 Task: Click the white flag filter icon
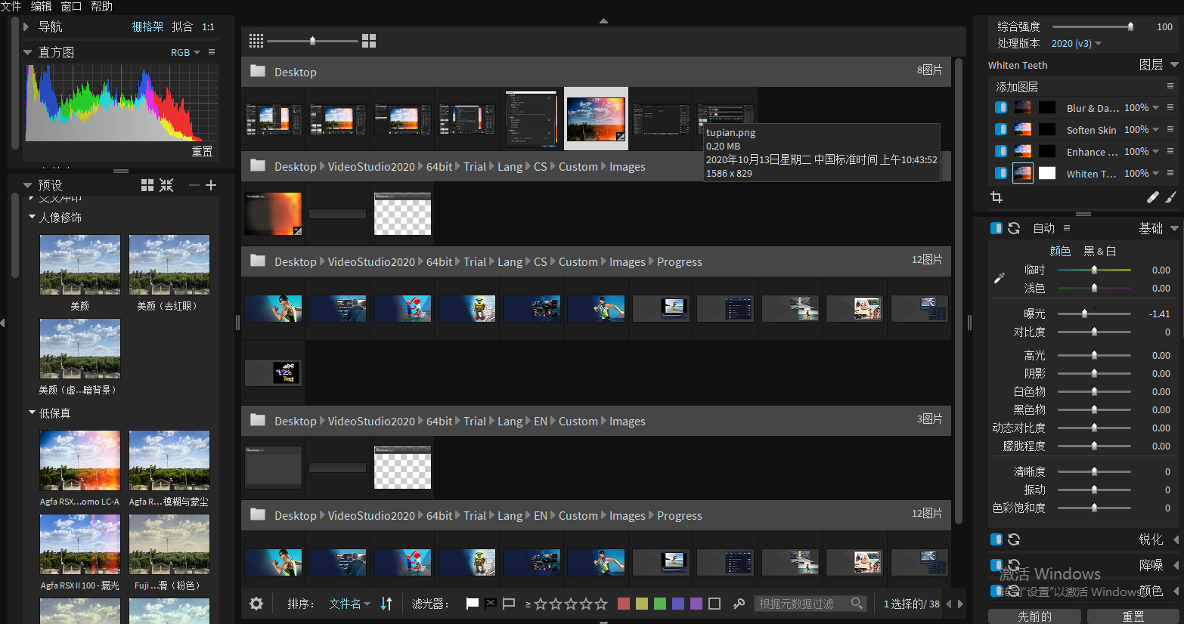[x=473, y=604]
